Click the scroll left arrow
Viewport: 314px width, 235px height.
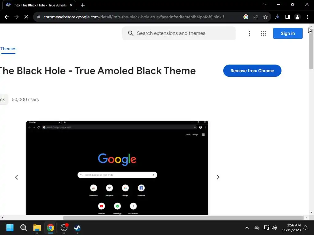point(2,218)
